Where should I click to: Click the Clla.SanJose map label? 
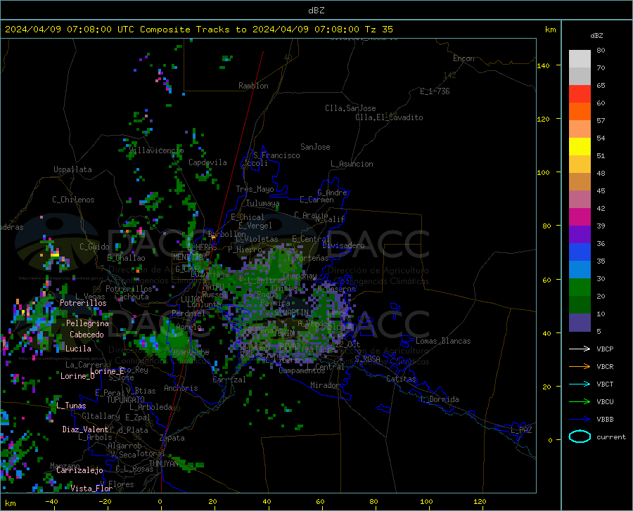(x=350, y=108)
